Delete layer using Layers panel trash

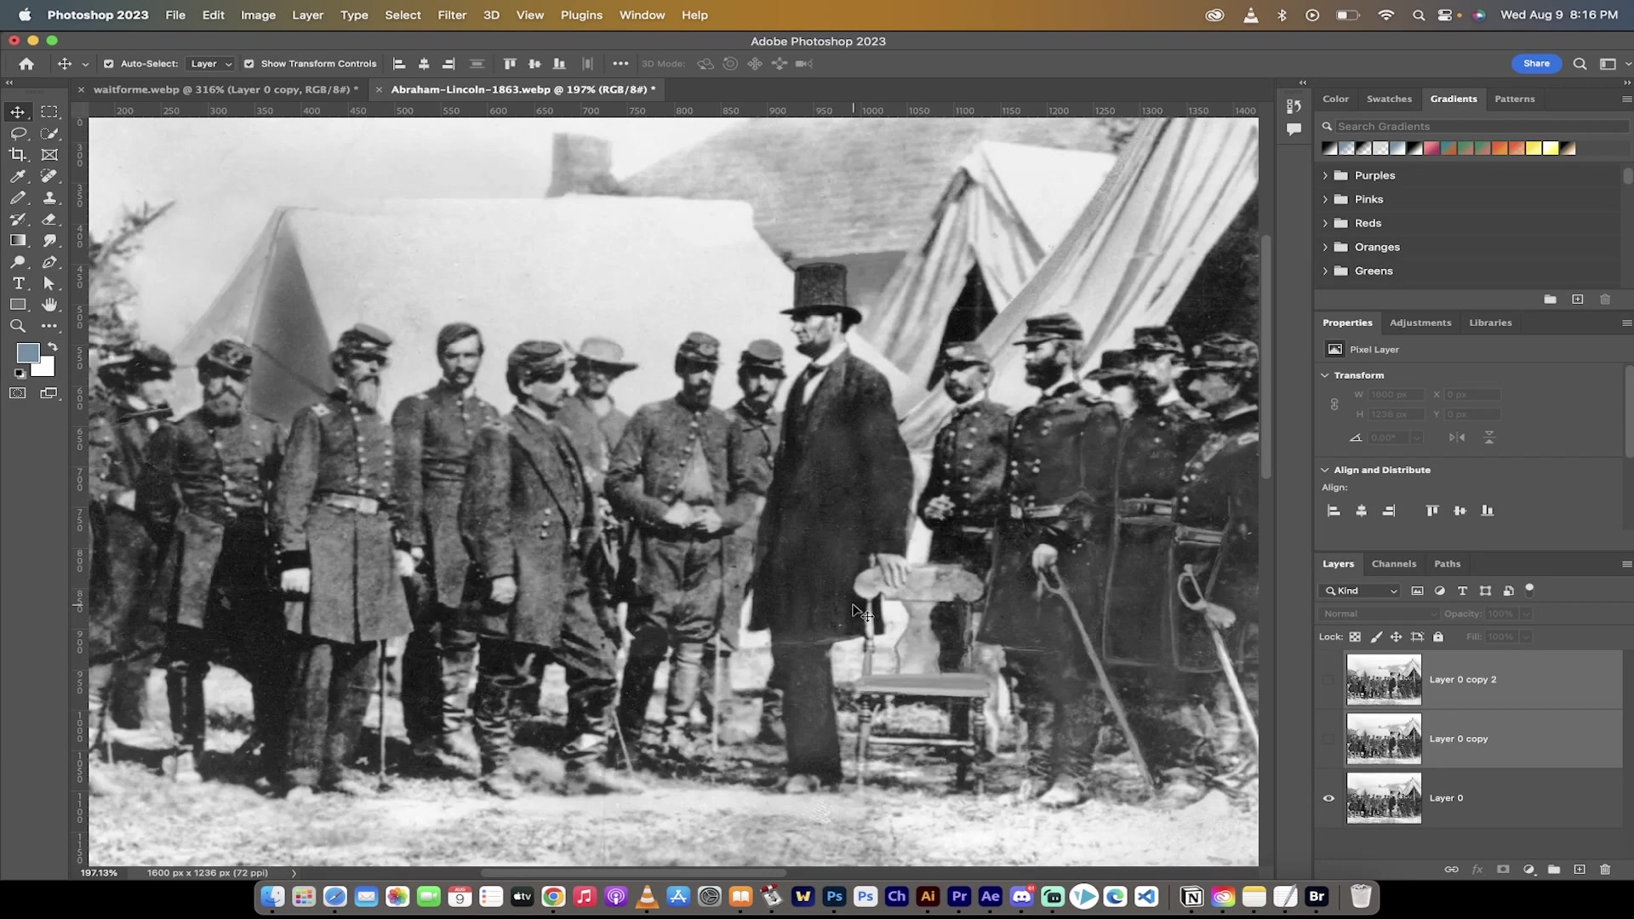coord(1605,870)
